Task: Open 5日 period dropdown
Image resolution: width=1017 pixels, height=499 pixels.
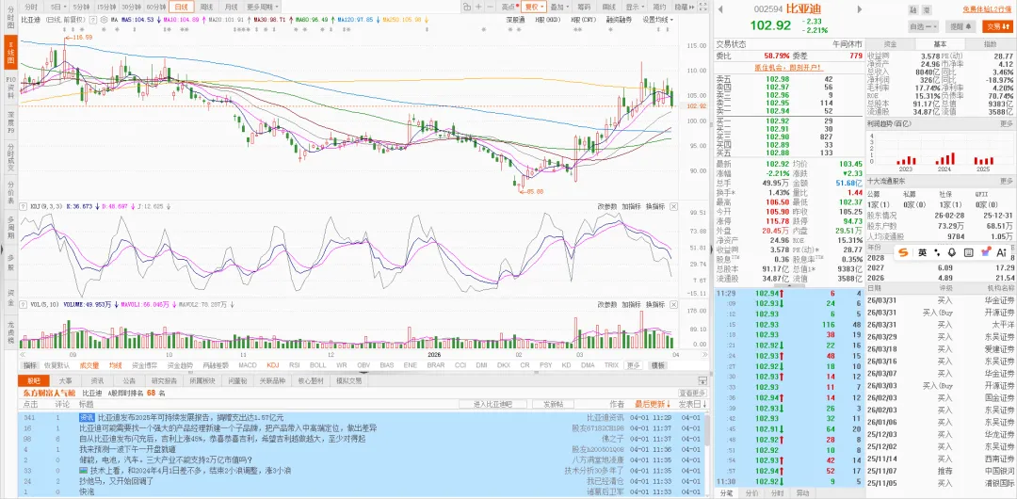Action: tap(57, 7)
